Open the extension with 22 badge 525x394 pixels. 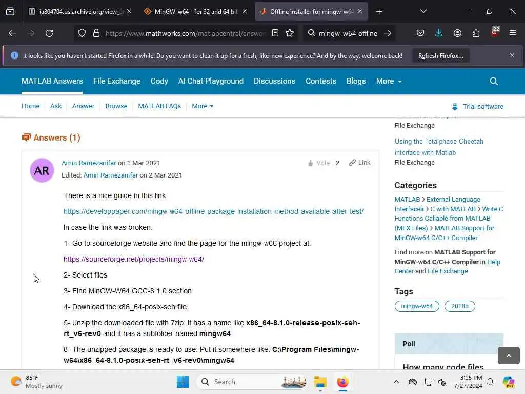(x=495, y=32)
